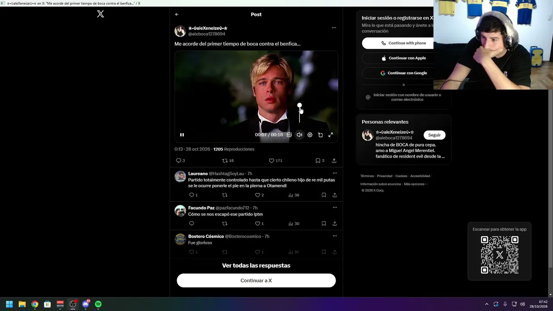Pause the video playback
553x311 pixels.
(182, 135)
